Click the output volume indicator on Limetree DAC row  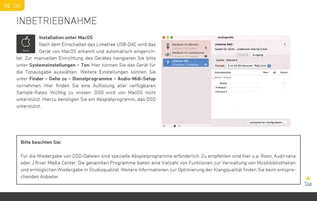(206, 65)
